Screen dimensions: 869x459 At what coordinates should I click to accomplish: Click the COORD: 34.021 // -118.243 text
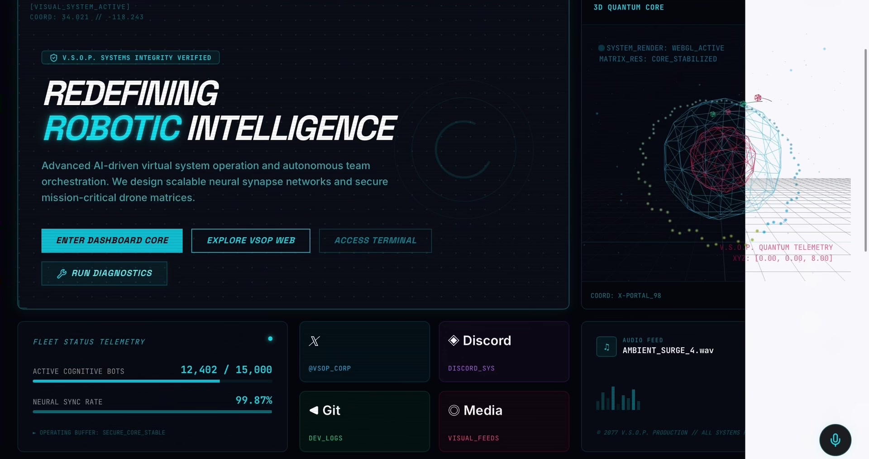[x=87, y=17]
